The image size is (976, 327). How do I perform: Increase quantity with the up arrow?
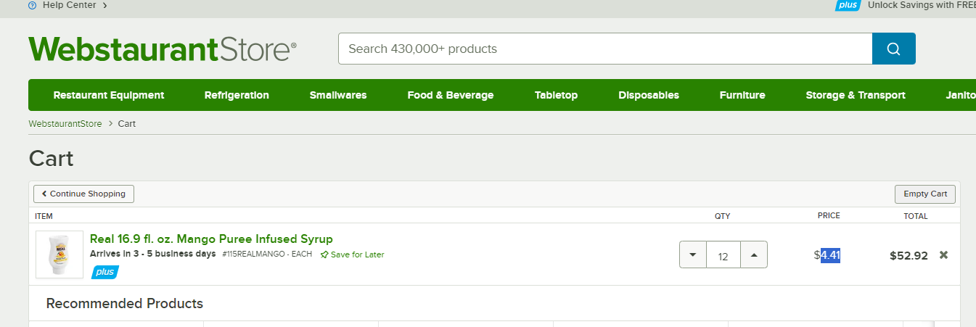(x=754, y=255)
